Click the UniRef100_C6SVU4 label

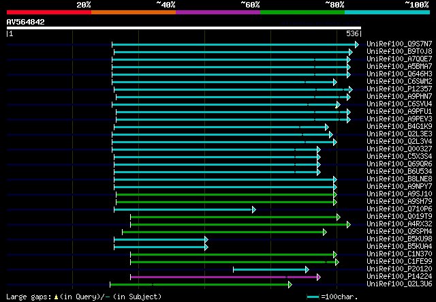click(x=399, y=104)
